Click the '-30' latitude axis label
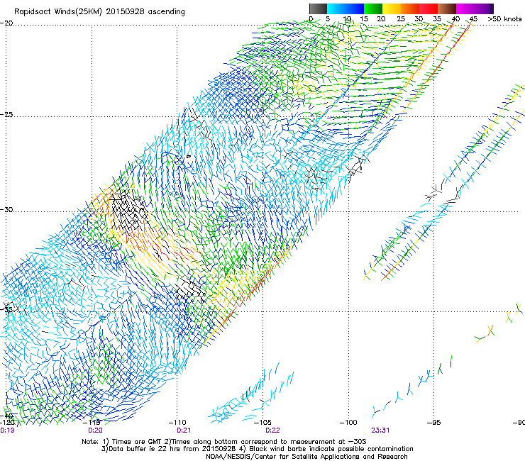The width and height of the screenshot is (525, 461). (6, 209)
